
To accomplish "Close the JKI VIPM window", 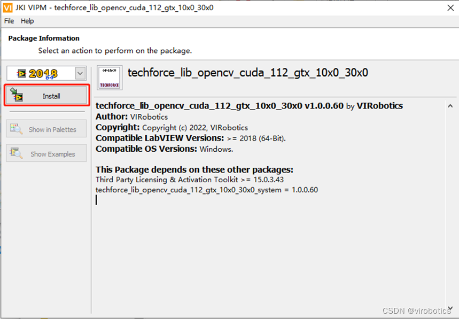I will tap(451, 8).
